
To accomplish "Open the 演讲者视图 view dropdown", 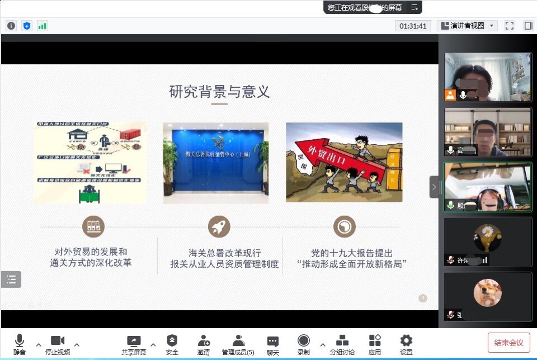I will [467, 26].
